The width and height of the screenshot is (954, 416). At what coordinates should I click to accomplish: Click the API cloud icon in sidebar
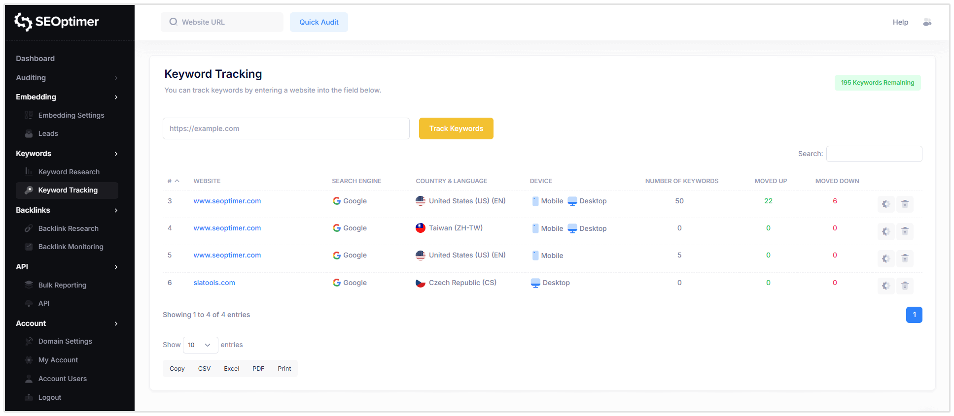[29, 303]
